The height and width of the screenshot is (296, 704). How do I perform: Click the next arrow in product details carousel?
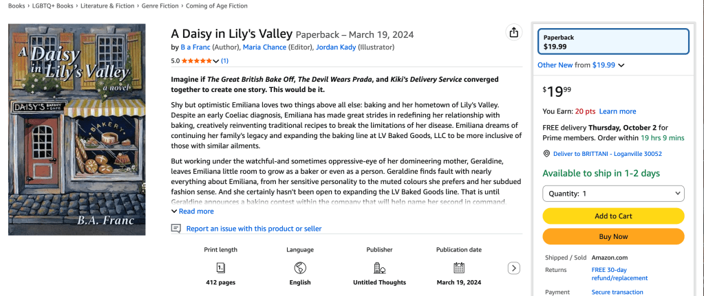pos(513,268)
